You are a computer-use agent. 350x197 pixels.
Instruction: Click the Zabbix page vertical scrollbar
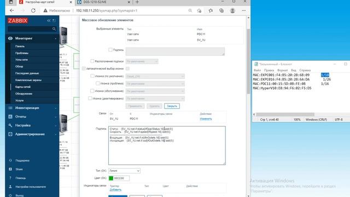click(248, 61)
